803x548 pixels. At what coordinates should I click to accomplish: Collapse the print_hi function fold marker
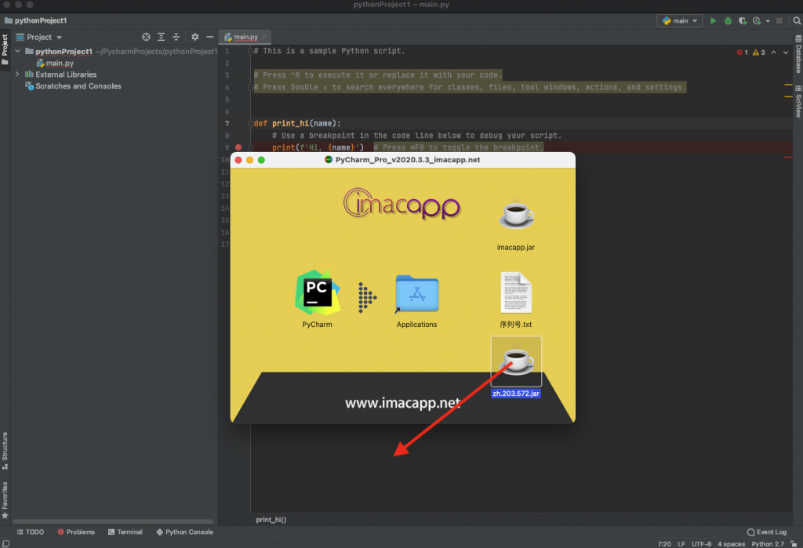[x=250, y=123]
